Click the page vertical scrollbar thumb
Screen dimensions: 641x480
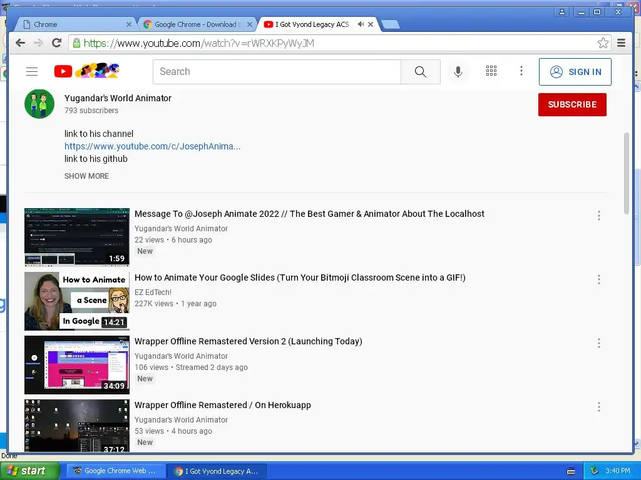(x=626, y=173)
